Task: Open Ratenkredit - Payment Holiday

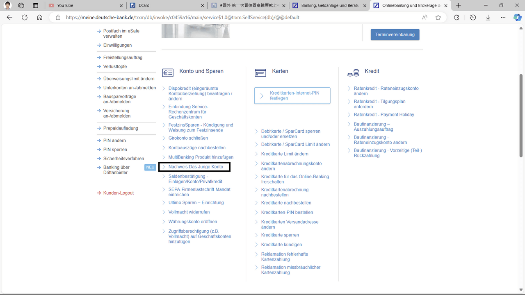Action: pyautogui.click(x=384, y=115)
